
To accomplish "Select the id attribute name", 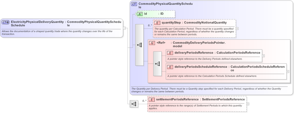I will click(146, 14).
